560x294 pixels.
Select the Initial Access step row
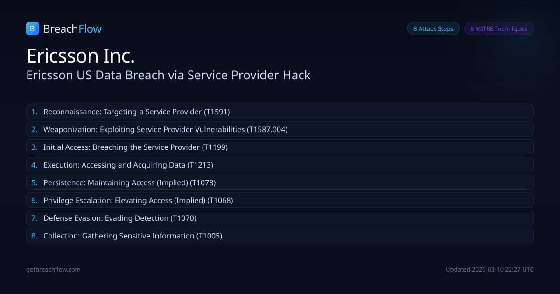[280, 147]
